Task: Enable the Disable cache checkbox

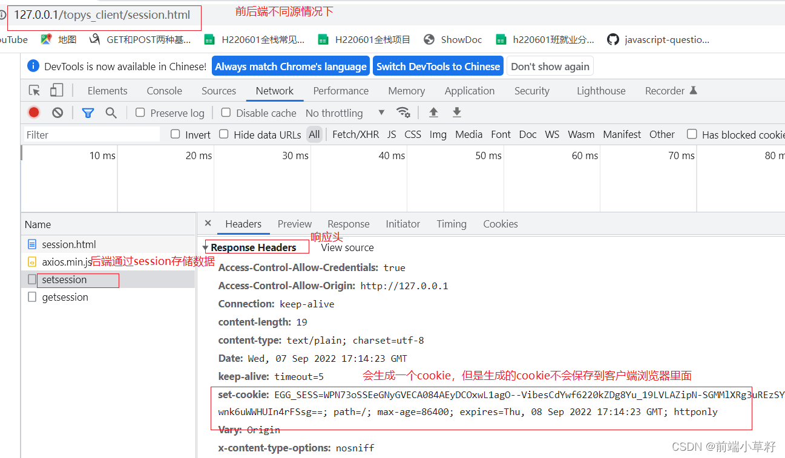Action: (x=226, y=113)
